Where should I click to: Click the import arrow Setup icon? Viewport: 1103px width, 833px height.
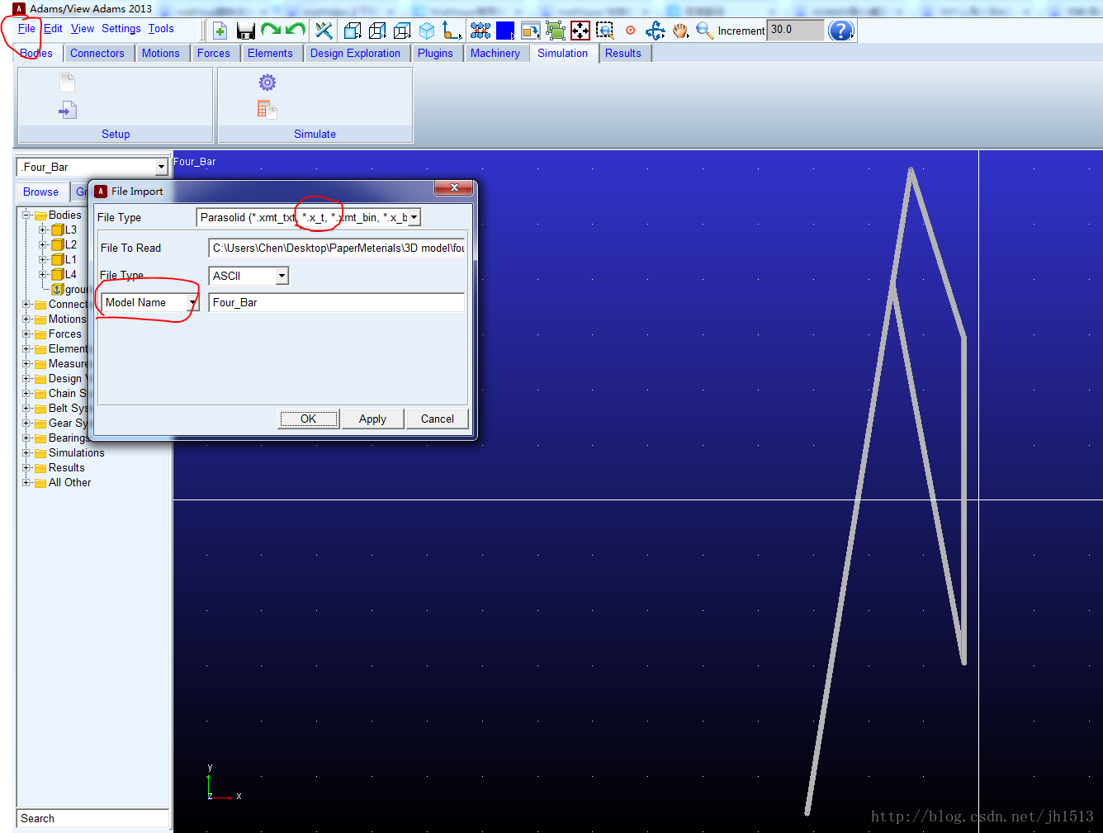tap(68, 110)
